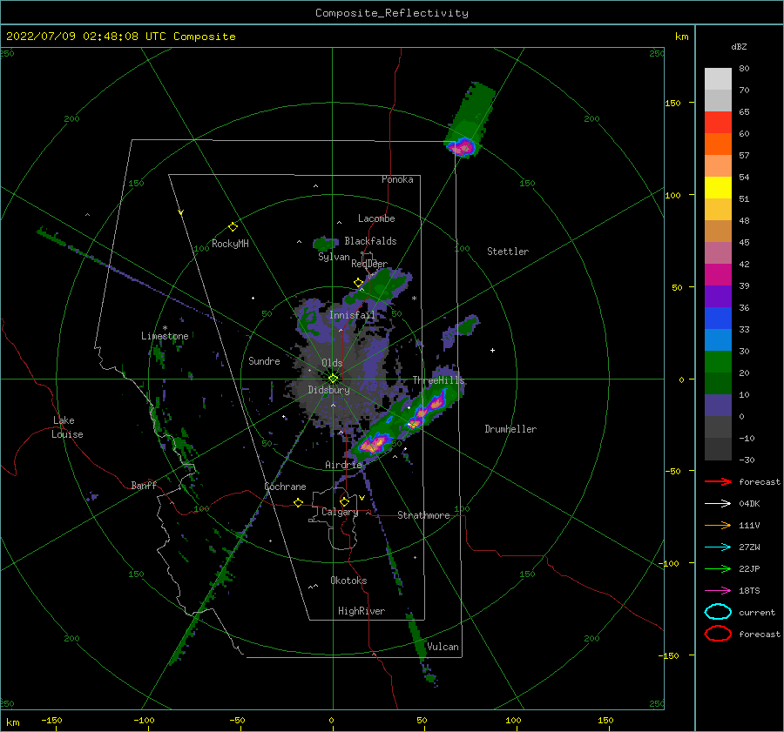Click the royal blue swatch between 33 and 36
Viewport: 784px width, 732px height.
click(718, 319)
